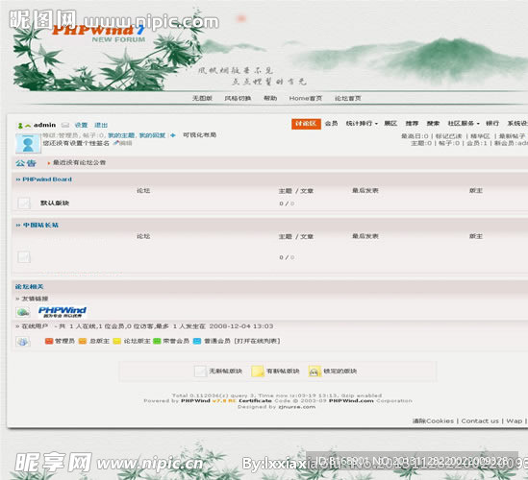
Task: Open the Wap footer link
Action: pyautogui.click(x=515, y=420)
